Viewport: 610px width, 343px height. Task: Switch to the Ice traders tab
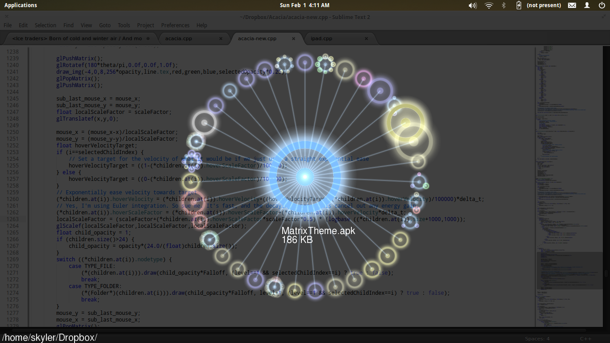[77, 38]
